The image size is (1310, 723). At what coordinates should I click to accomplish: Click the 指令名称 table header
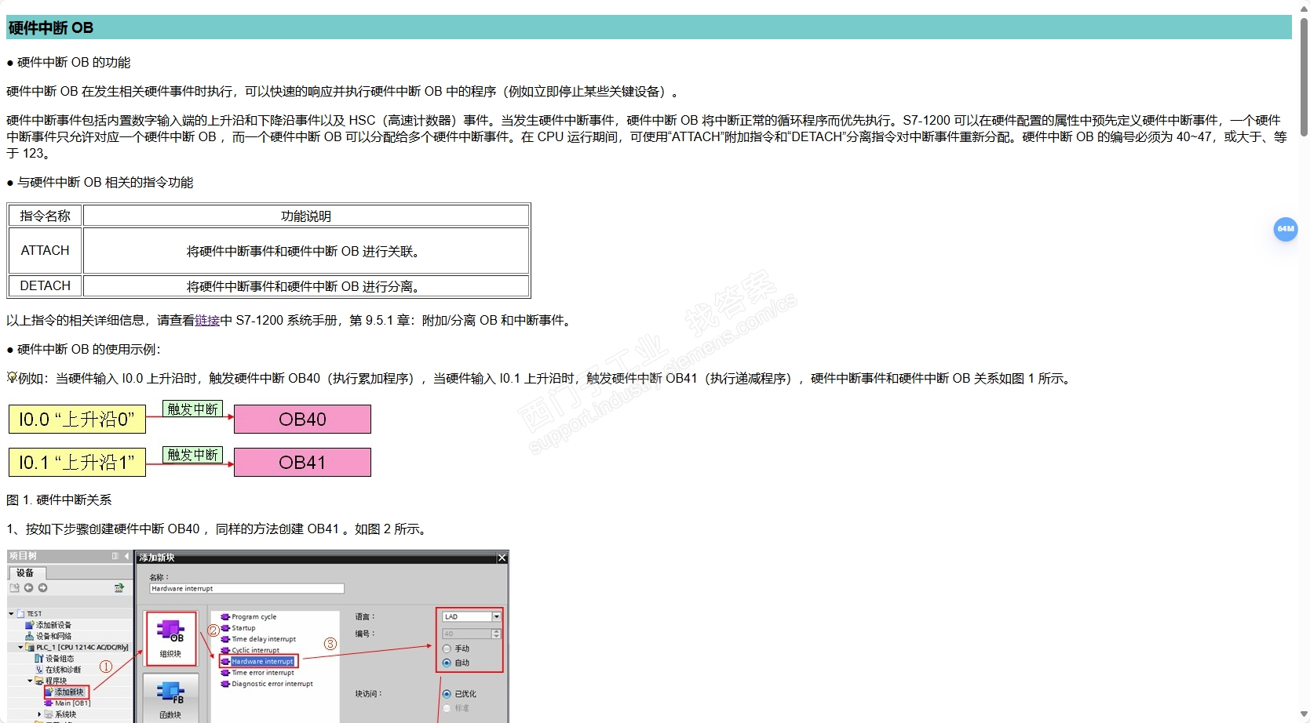[x=45, y=216]
